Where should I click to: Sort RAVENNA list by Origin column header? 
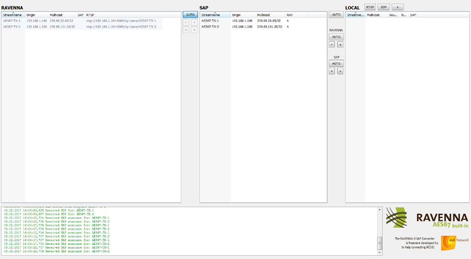click(37, 15)
